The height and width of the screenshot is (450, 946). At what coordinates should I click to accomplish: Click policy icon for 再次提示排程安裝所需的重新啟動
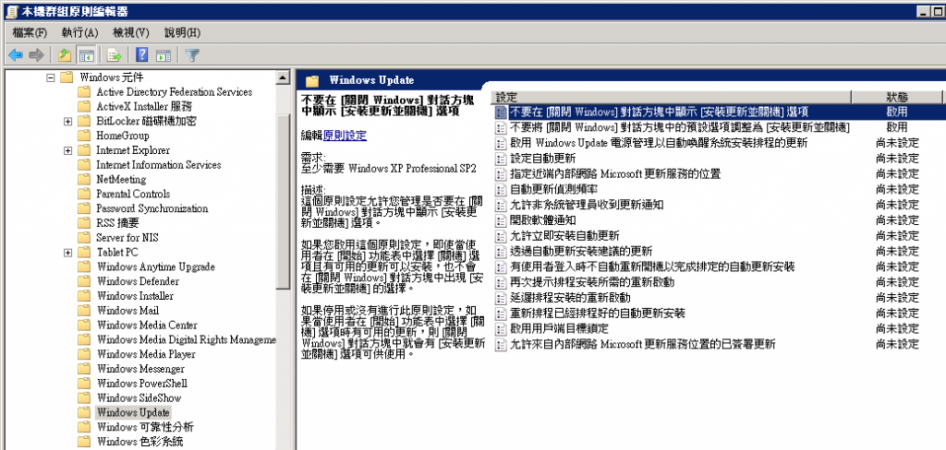tap(500, 282)
